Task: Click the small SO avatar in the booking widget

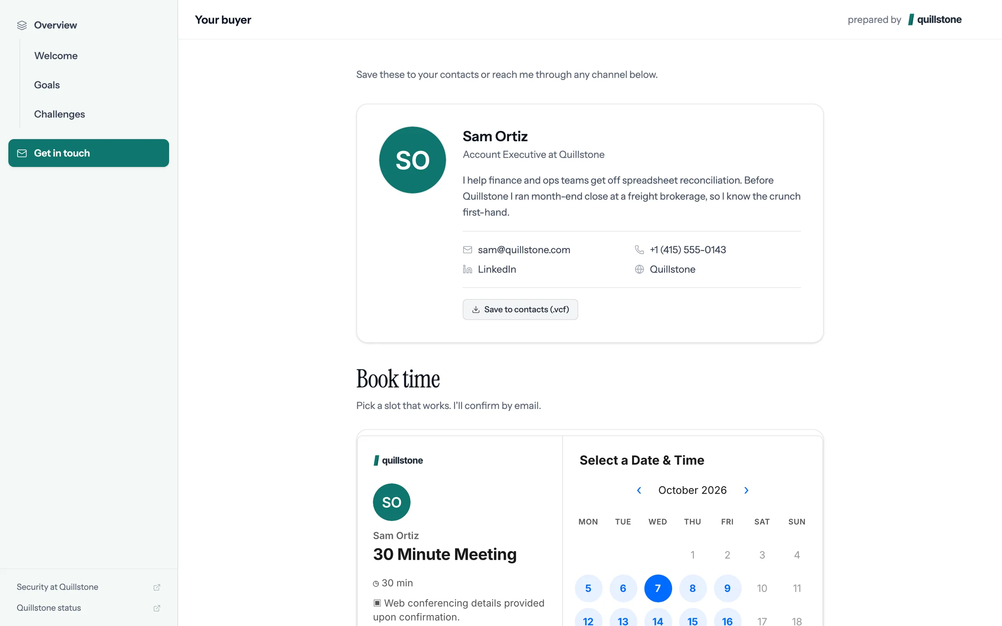Action: click(392, 502)
